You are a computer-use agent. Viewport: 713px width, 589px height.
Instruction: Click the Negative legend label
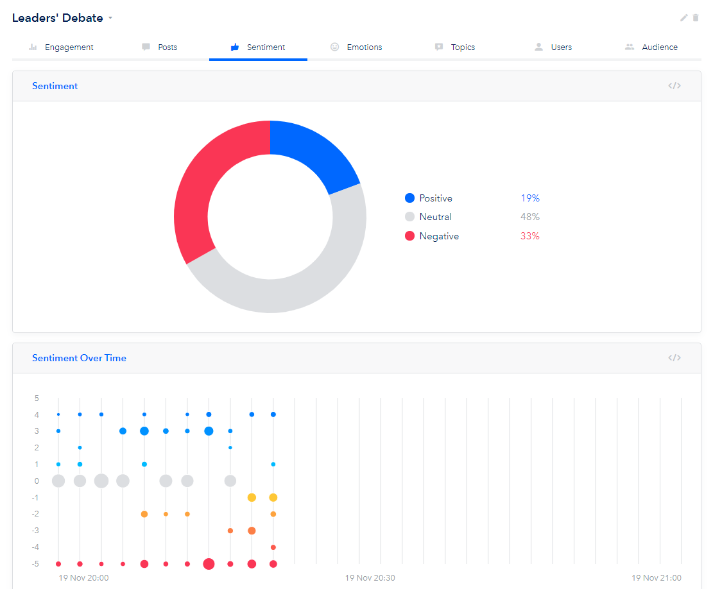tap(439, 236)
